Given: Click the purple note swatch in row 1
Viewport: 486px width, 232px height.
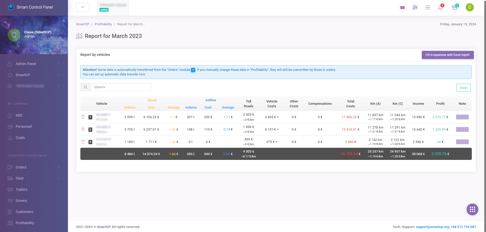Looking at the screenshot, I should click(462, 117).
